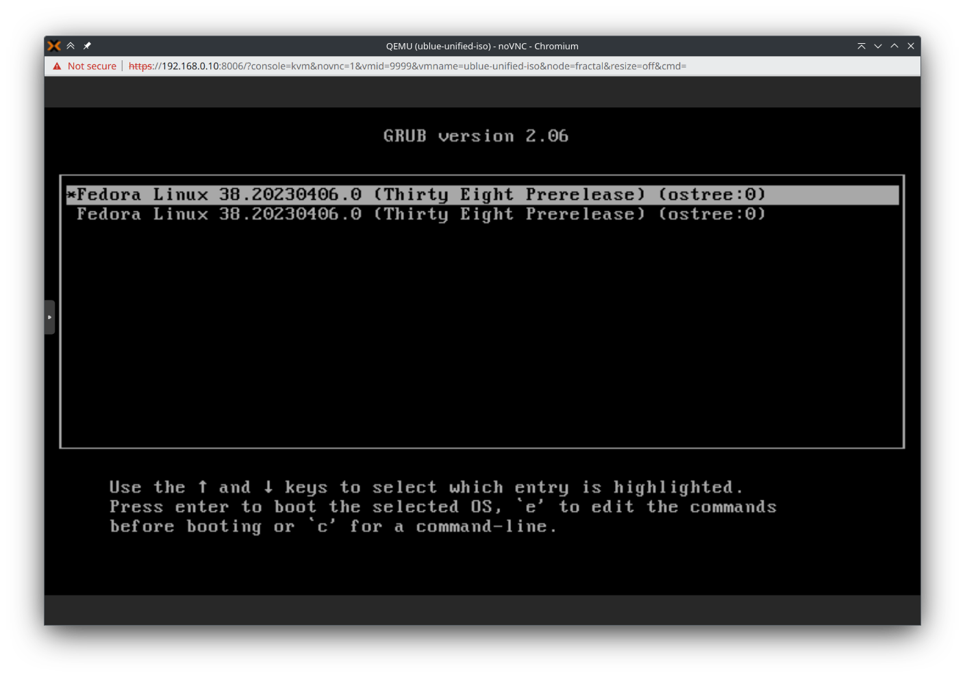Click the struck-through https text in the address bar
This screenshot has height=677, width=965.
(x=140, y=66)
